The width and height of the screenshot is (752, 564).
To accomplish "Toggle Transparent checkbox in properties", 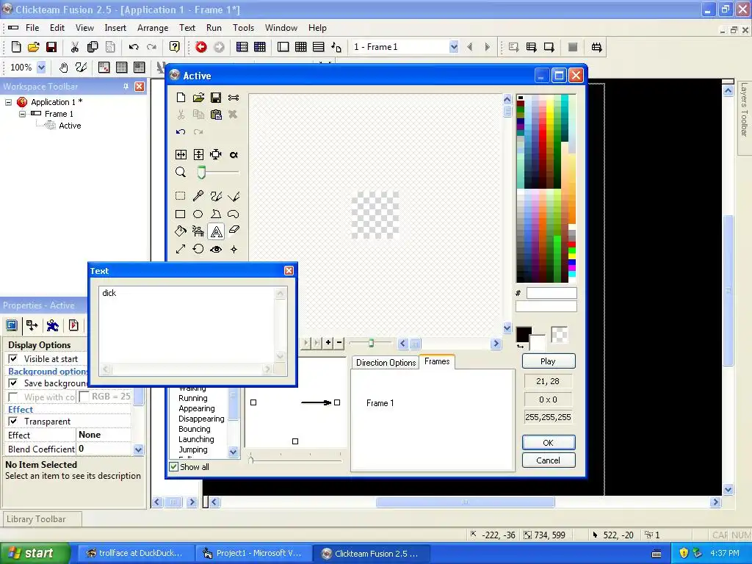I will pyautogui.click(x=13, y=421).
